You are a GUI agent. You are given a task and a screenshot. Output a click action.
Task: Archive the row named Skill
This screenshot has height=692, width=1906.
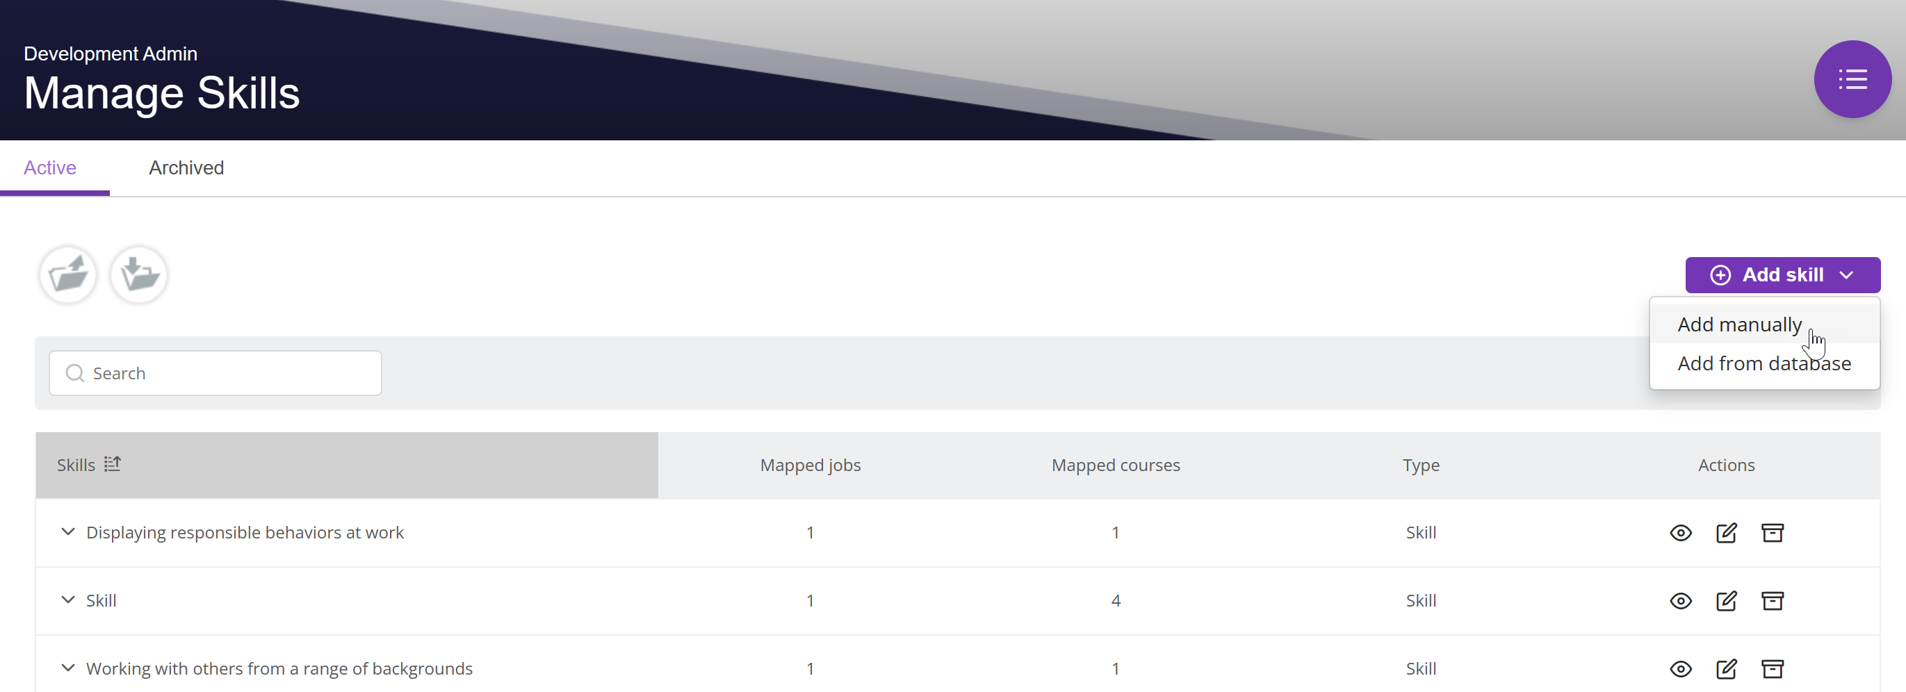pos(1772,601)
